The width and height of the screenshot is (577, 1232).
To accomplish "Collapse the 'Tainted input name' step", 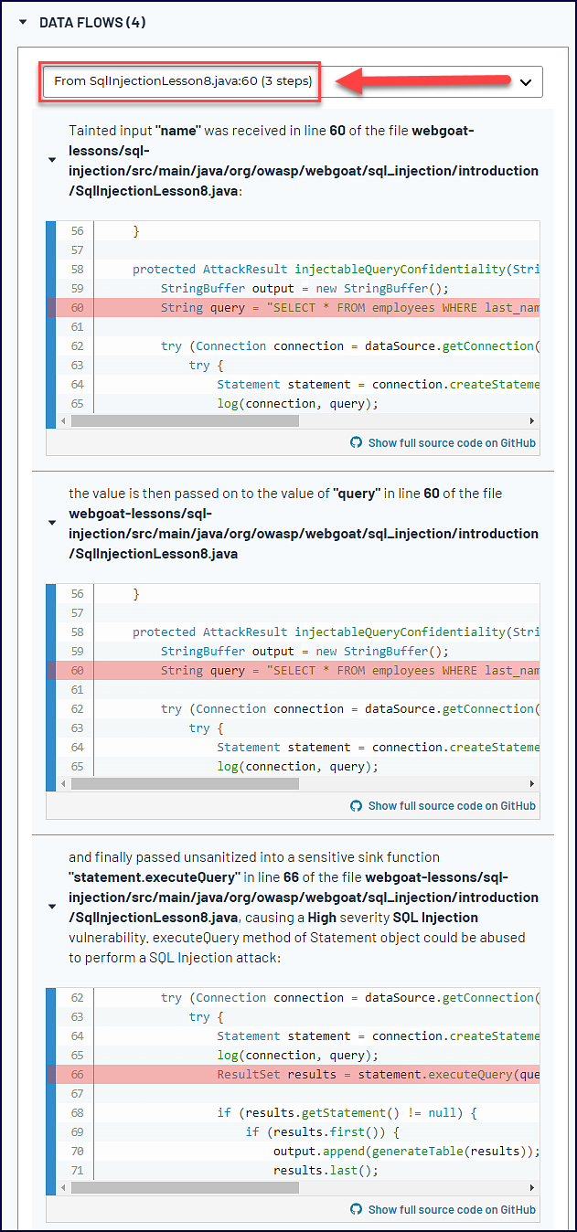I will (52, 160).
